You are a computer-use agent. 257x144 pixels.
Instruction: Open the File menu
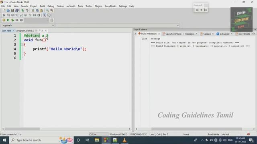pos(3,6)
